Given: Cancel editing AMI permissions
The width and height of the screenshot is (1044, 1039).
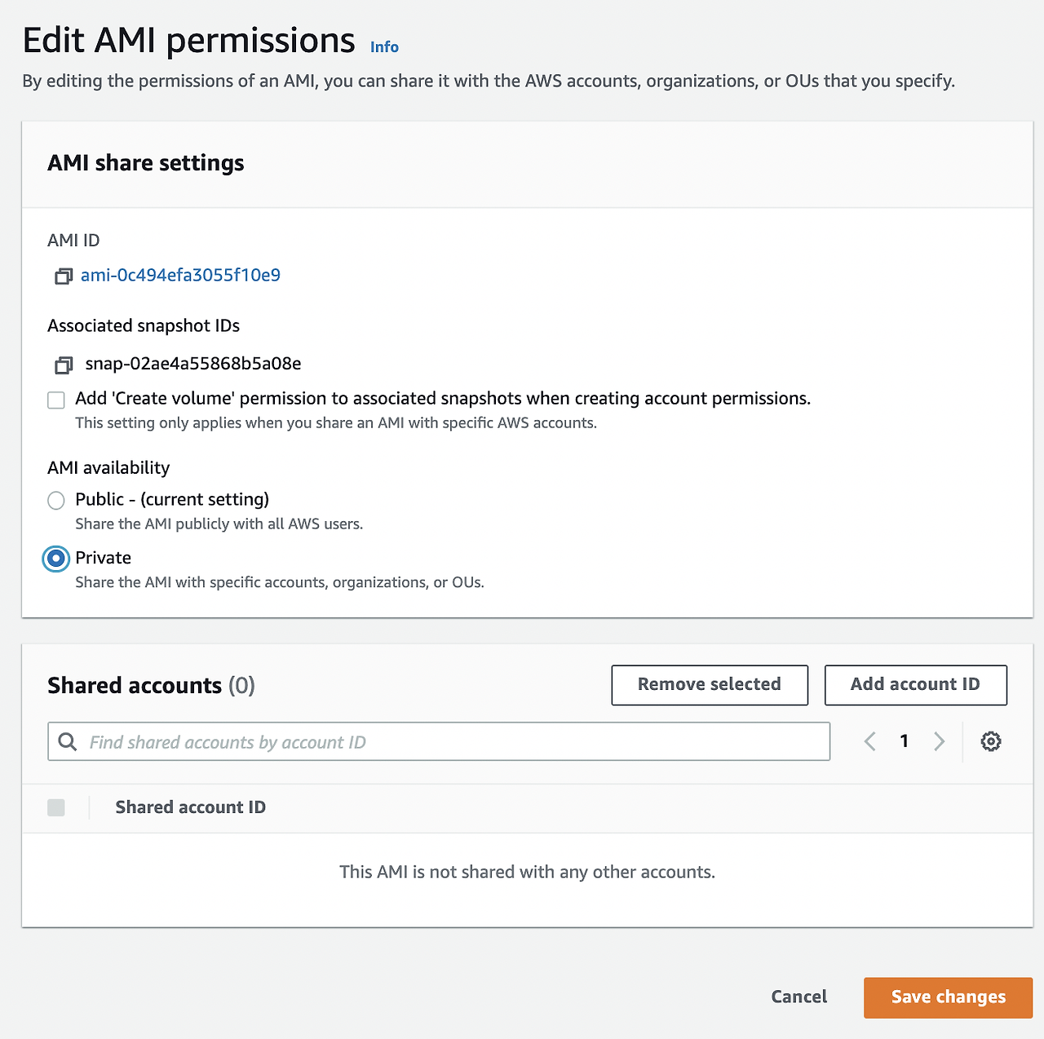Looking at the screenshot, I should coord(798,997).
